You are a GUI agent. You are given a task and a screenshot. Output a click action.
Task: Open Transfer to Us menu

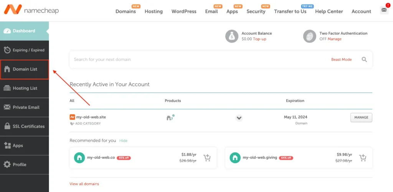[x=290, y=11]
